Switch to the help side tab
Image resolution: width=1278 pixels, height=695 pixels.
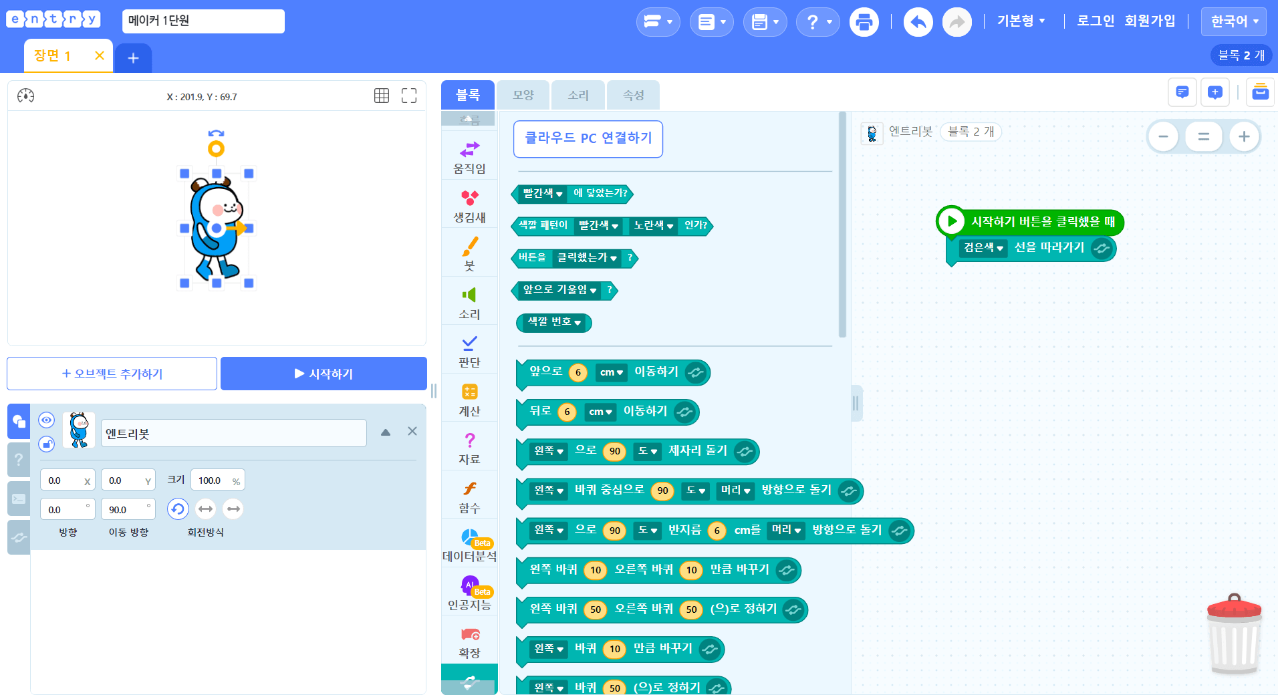(x=19, y=460)
